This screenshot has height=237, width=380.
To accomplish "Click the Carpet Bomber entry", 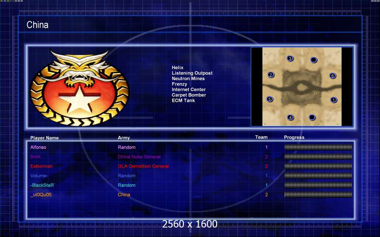I will pyautogui.click(x=189, y=95).
